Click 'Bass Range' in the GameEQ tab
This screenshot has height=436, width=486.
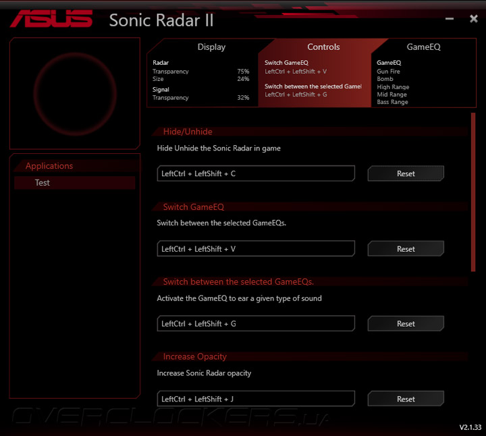392,102
